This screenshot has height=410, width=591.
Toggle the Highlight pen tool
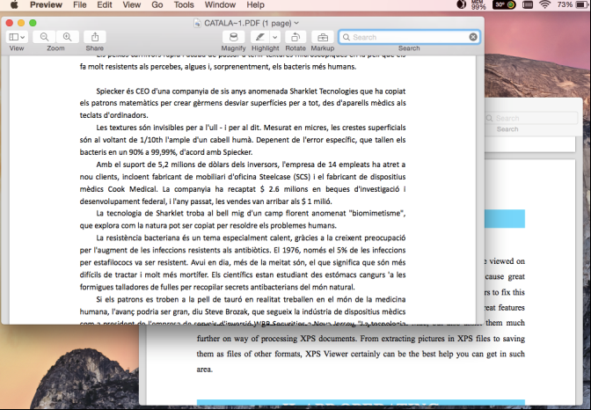[260, 37]
